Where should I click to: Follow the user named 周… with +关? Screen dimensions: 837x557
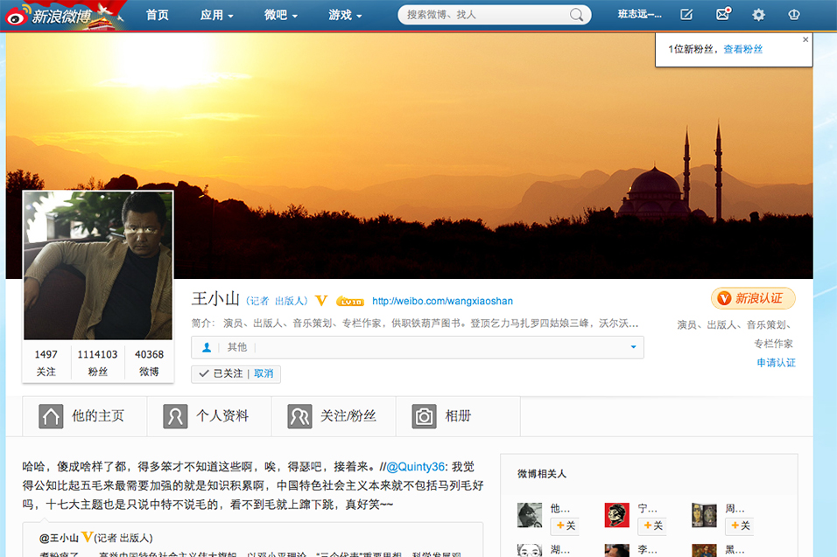[739, 526]
